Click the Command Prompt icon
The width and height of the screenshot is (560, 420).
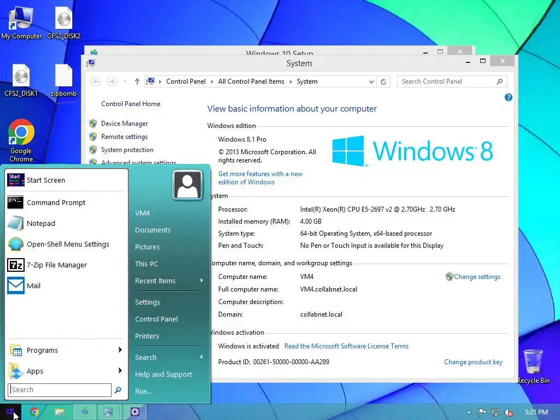[15, 202]
